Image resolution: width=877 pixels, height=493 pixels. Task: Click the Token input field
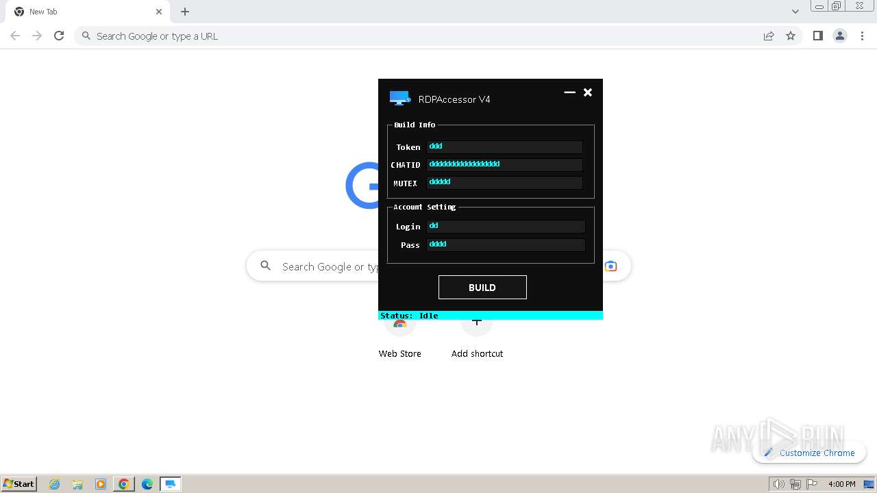coord(504,147)
